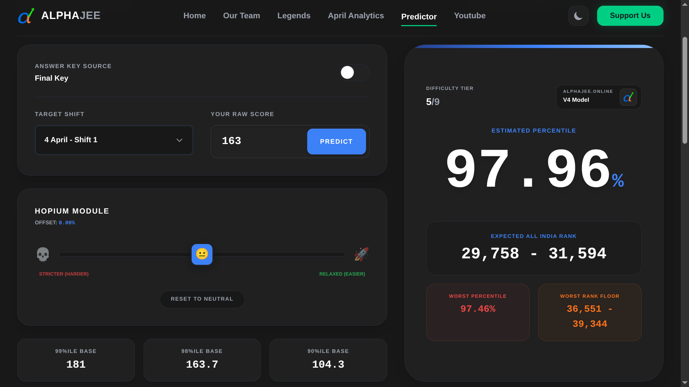
Task: Click the V4 Model alpha logo badge
Action: click(x=628, y=97)
